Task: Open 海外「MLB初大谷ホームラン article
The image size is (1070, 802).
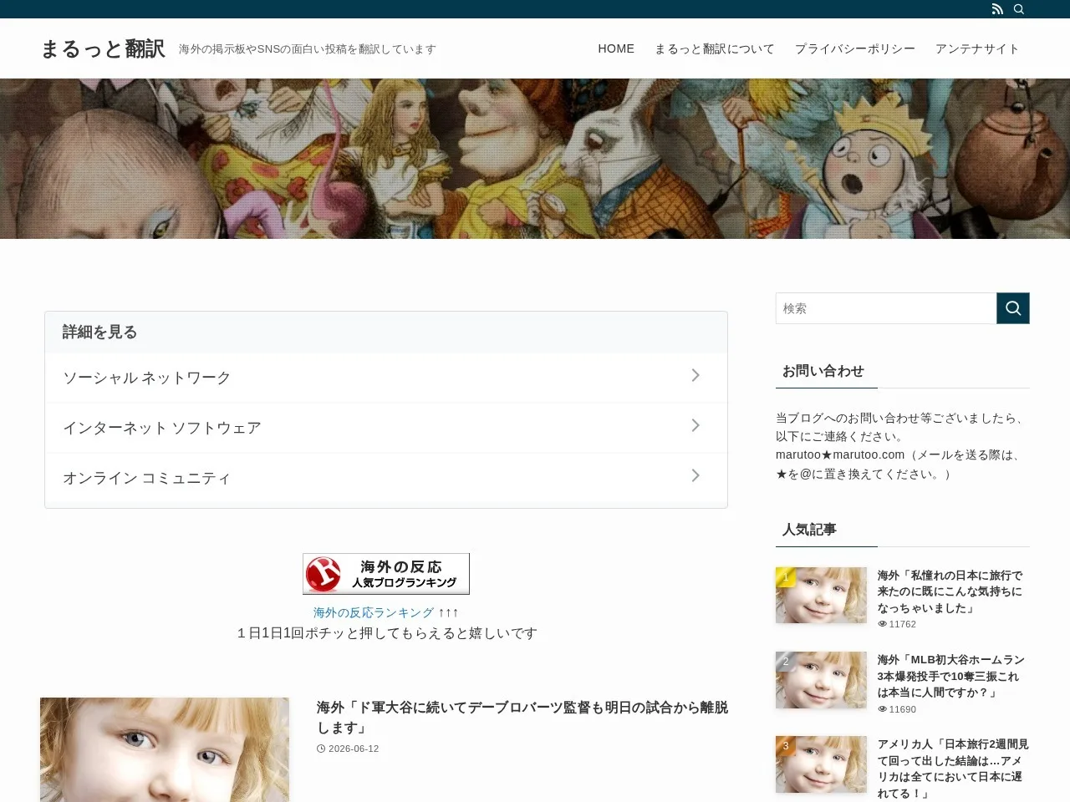Action: [x=951, y=676]
